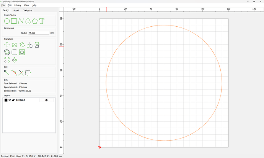Select the Rectangle creation tool
The image size is (264, 158).
click(14, 21)
